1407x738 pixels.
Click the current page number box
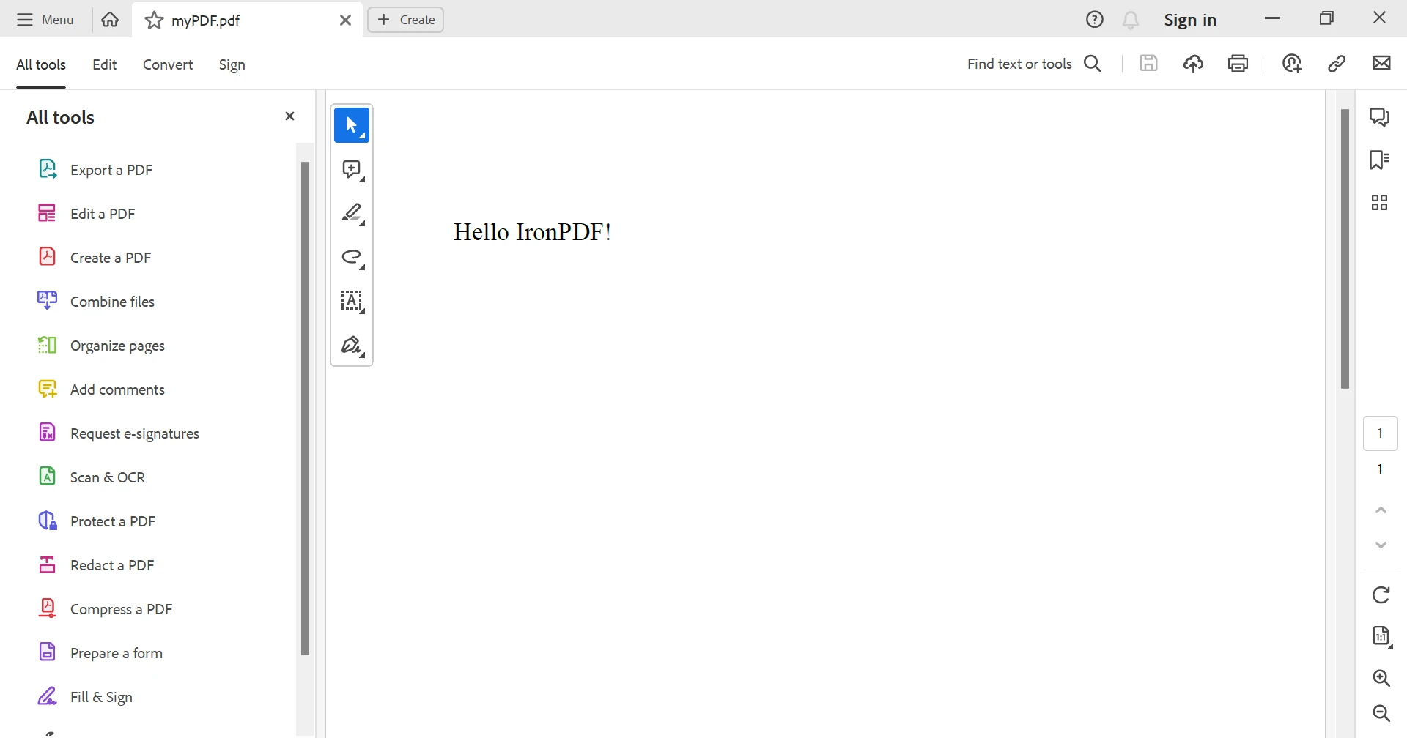(1380, 433)
